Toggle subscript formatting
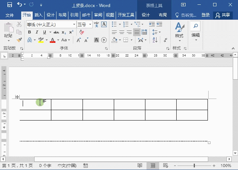 64,32
